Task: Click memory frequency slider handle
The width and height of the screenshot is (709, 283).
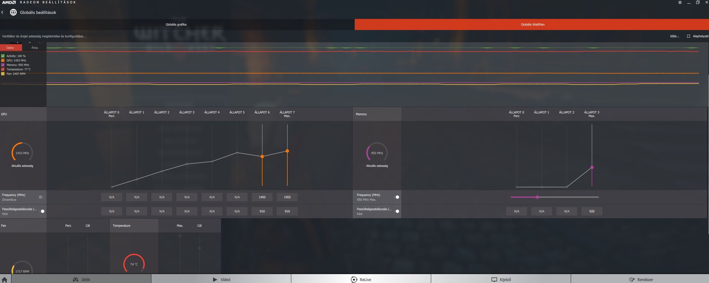Action: coord(537,197)
